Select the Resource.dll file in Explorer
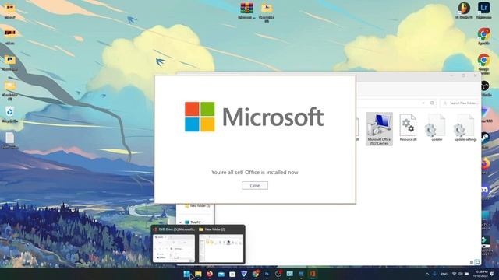 [408, 128]
